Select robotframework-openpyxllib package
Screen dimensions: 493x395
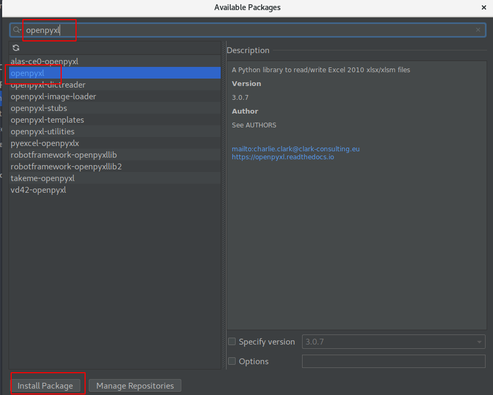(115, 155)
